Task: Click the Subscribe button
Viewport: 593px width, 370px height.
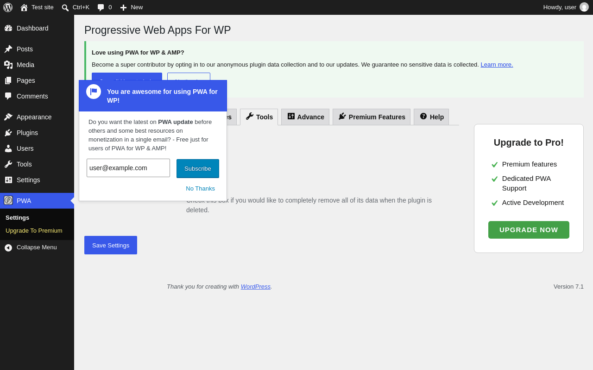Action: (x=198, y=168)
